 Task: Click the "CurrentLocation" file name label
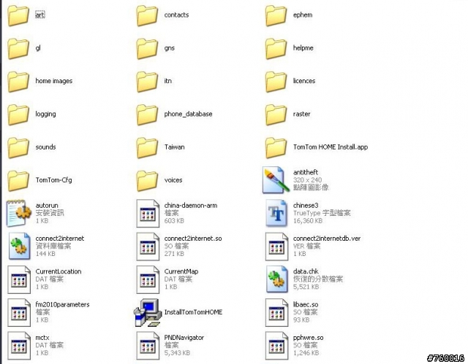point(58,271)
